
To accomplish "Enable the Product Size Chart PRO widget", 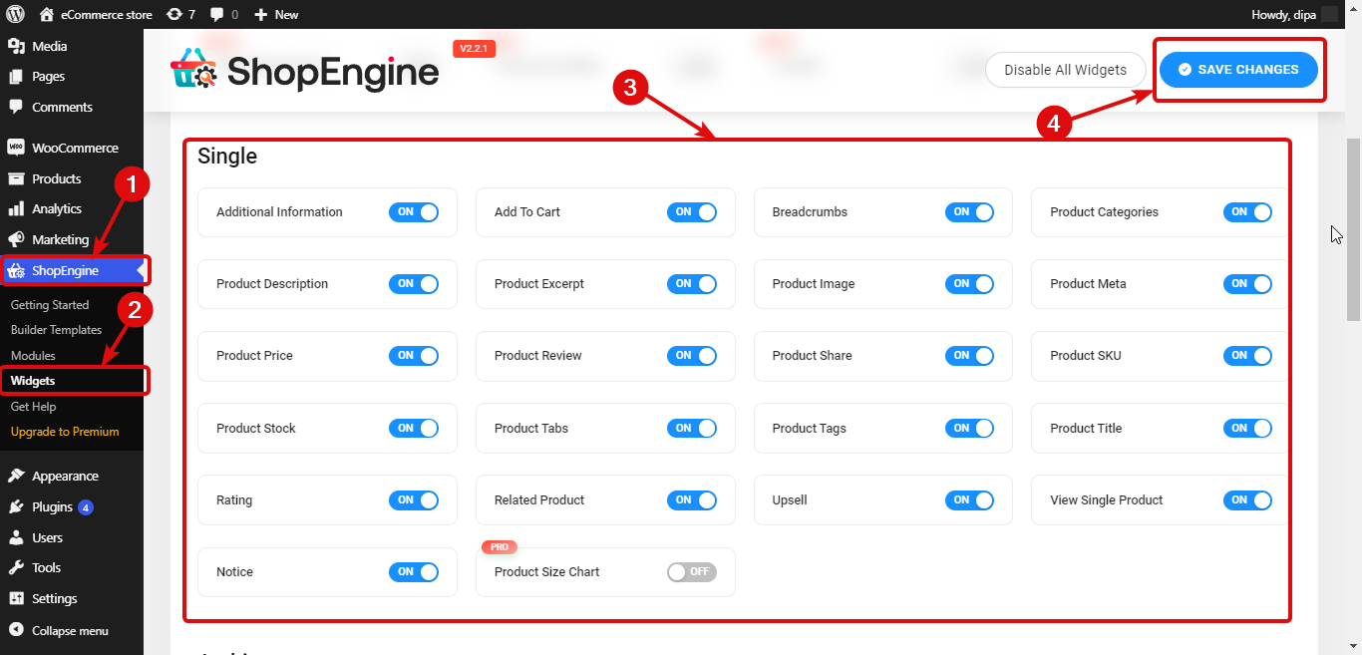I will click(691, 571).
